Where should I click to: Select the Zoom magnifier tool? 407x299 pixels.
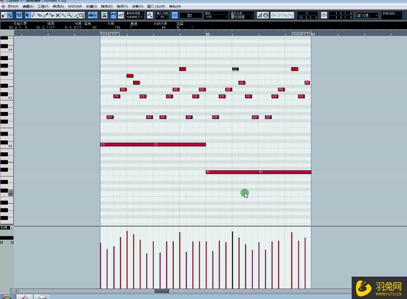pyautogui.click(x=69, y=15)
